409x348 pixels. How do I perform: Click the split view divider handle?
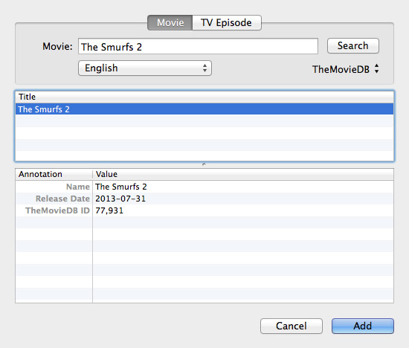(204, 164)
